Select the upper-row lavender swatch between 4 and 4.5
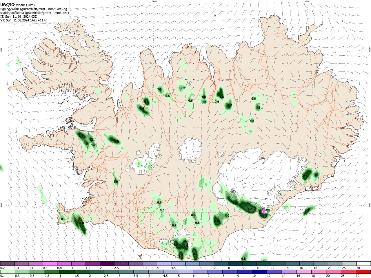This screenshot has height=278, width=371. coord(164,264)
